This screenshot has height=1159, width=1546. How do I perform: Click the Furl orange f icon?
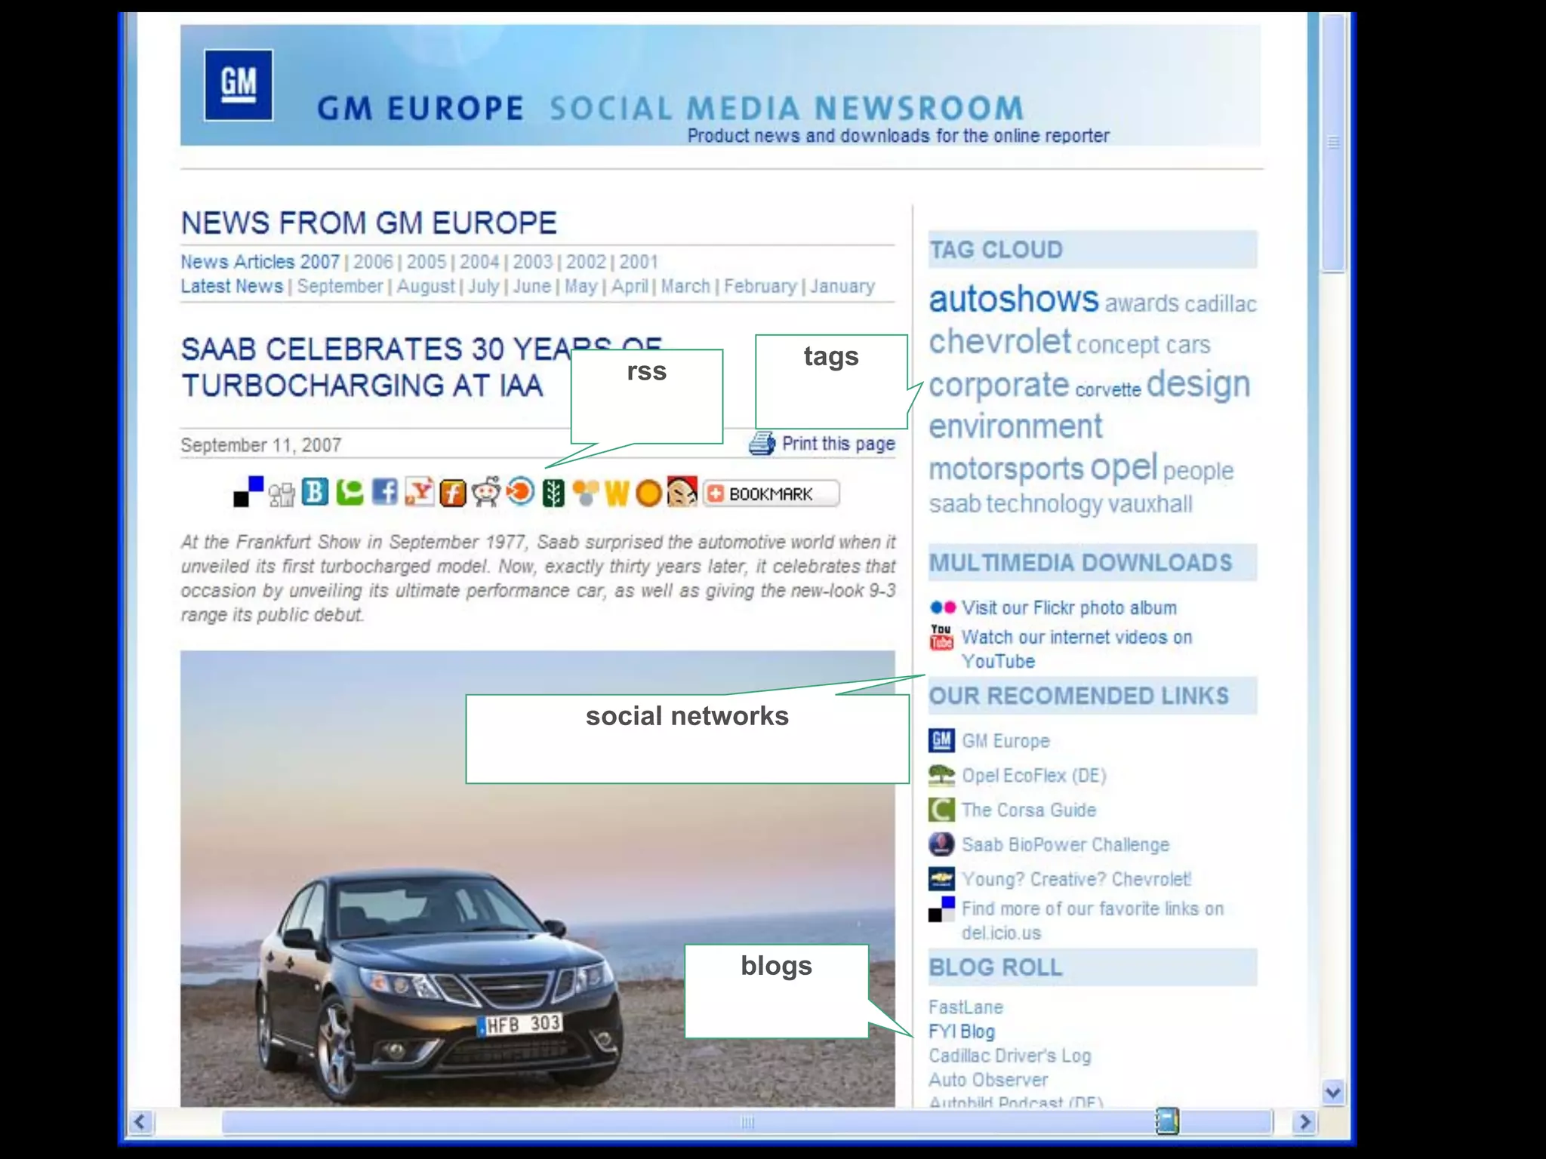coord(452,493)
